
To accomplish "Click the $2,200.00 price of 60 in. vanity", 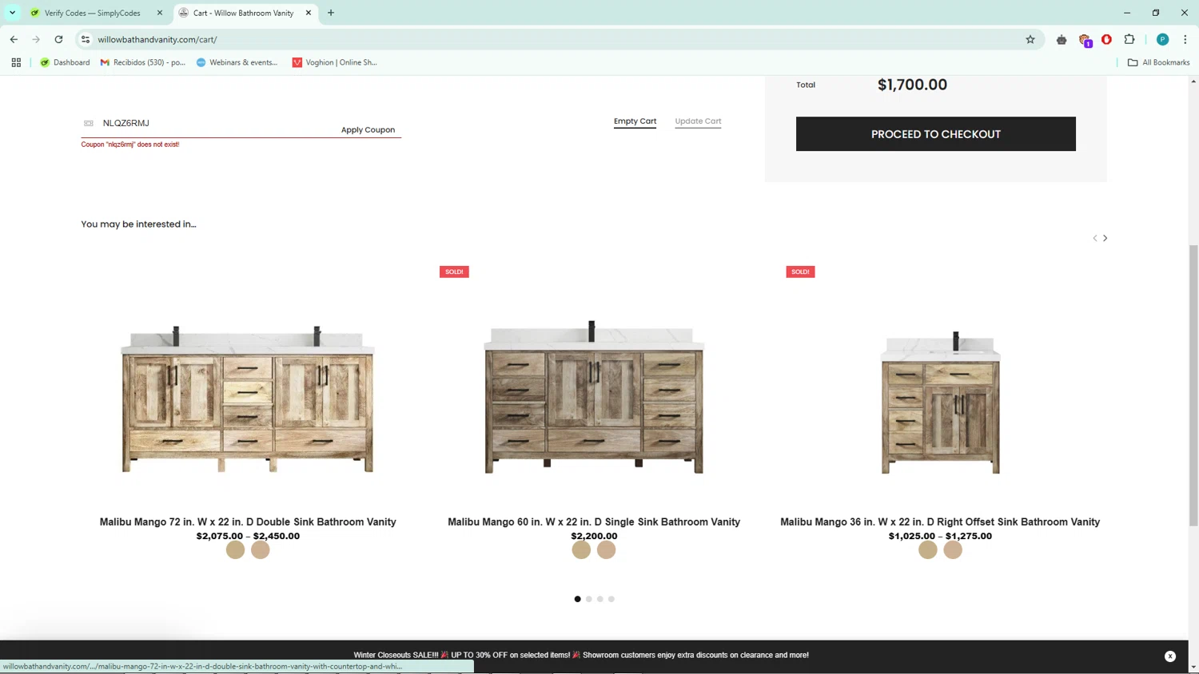I will [x=594, y=536].
